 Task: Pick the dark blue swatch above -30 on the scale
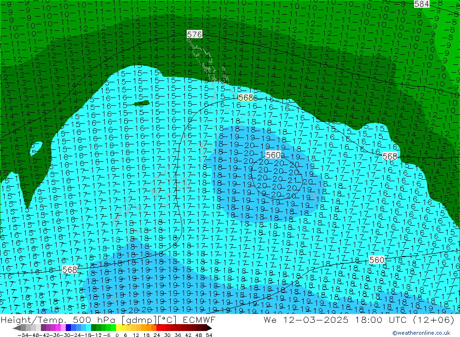point(68,328)
